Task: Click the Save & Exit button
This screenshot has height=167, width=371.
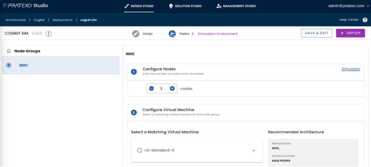Action: 317,33
